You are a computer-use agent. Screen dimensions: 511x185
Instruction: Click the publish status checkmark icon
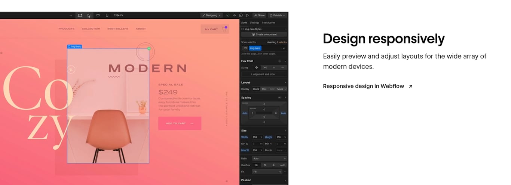(x=228, y=15)
